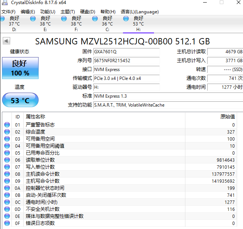Screen dimensions: 243x229
Task: Click the serial number field S675NF0R215452
Action: [x=126, y=60]
